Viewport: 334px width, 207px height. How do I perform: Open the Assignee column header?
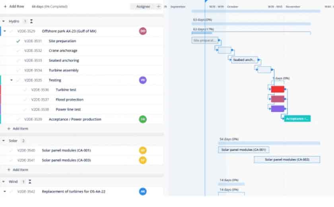143,6
